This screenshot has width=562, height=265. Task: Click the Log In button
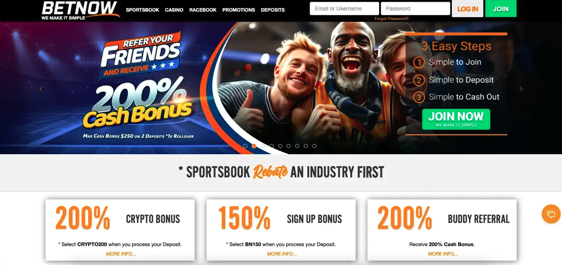pyautogui.click(x=467, y=9)
